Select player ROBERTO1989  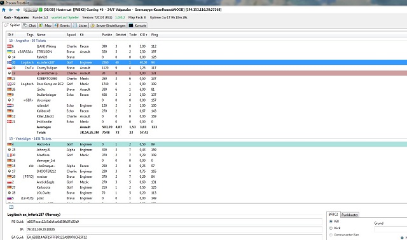click(47, 79)
